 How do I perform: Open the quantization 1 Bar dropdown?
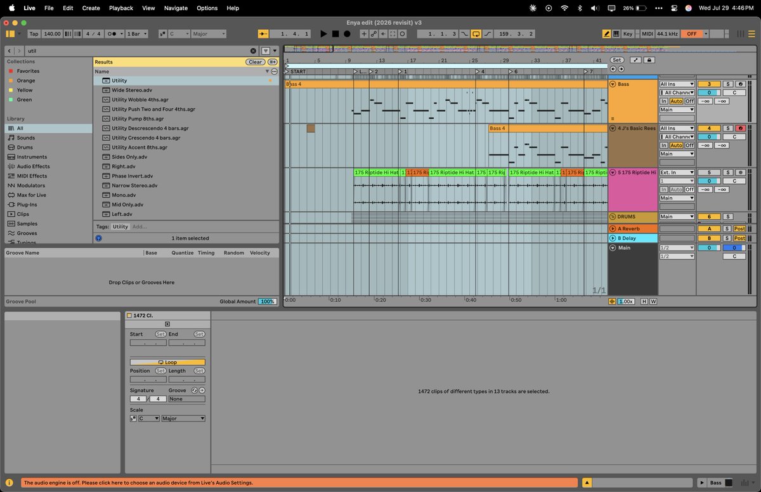pyautogui.click(x=137, y=34)
